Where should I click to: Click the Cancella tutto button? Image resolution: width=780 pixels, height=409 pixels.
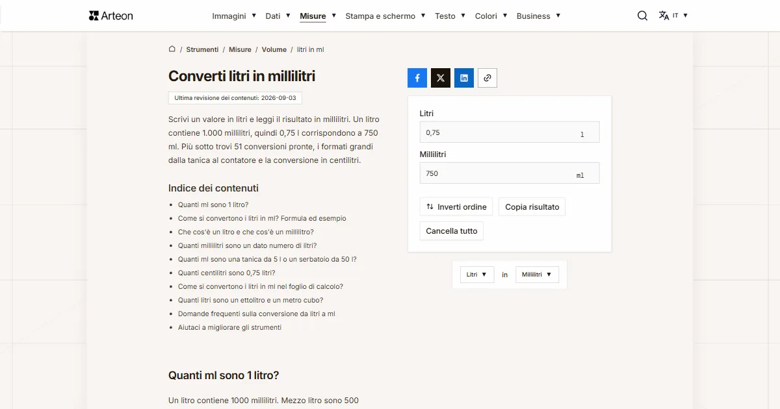(452, 231)
